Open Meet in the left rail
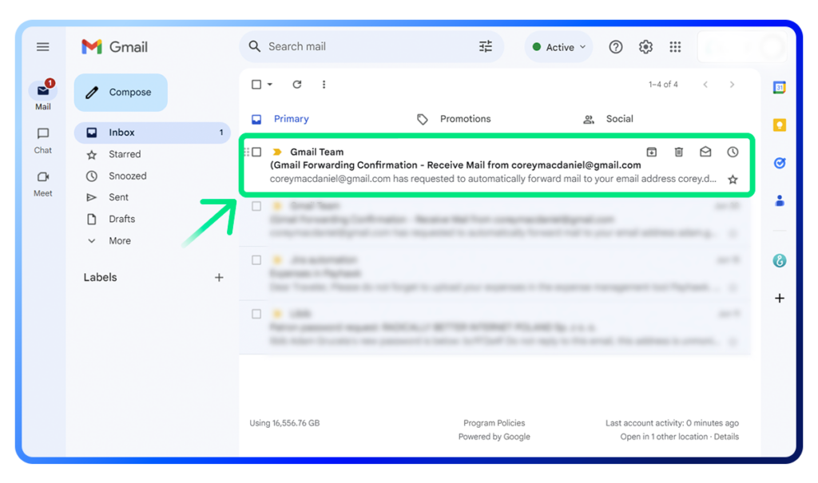Viewport: 818px width, 483px height. [x=43, y=184]
